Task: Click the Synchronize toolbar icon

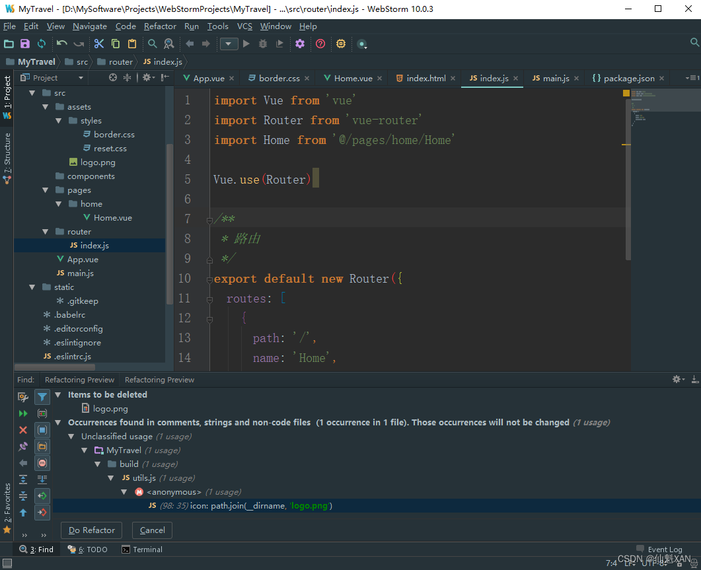Action: [42, 44]
